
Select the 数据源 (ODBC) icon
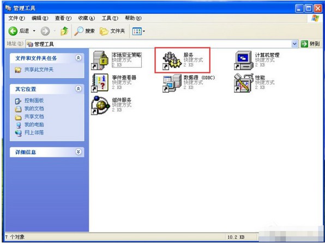click(x=172, y=83)
